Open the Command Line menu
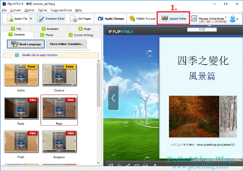This screenshot has height=171, width=243. 61,10
